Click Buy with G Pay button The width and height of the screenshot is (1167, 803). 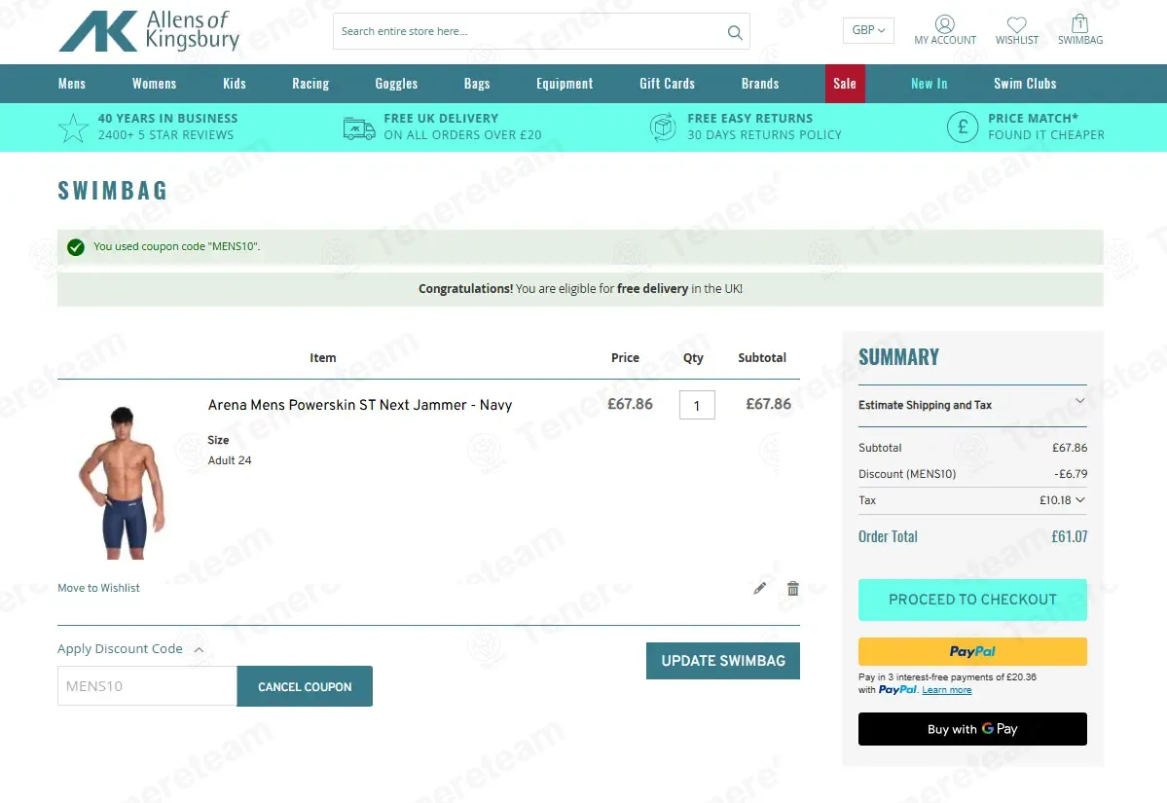point(972,729)
